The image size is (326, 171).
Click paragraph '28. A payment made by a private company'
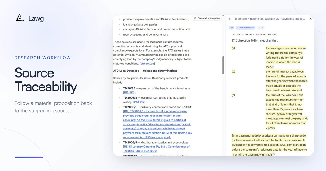pyautogui.click(x=269, y=145)
